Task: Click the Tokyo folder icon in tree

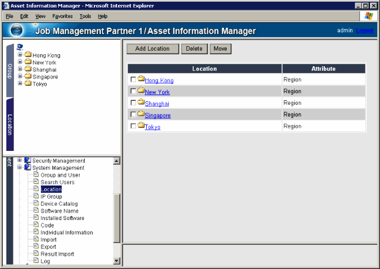Action: [28, 84]
